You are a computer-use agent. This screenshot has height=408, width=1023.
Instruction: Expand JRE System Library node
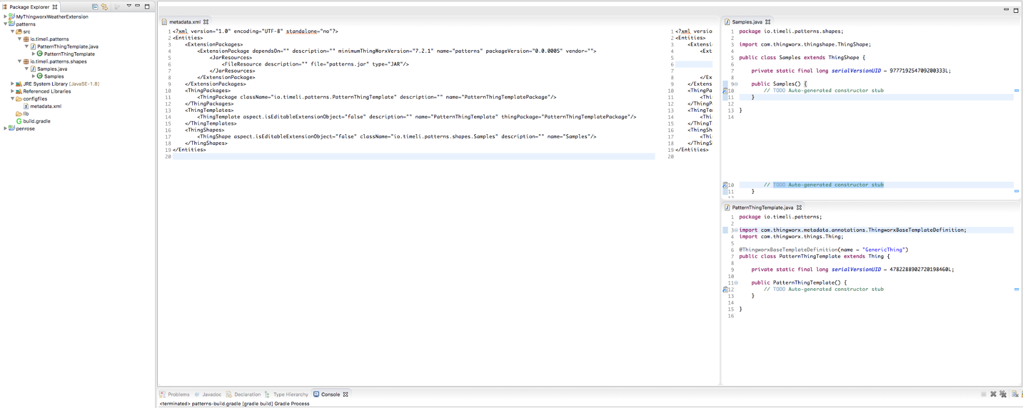[x=12, y=84]
